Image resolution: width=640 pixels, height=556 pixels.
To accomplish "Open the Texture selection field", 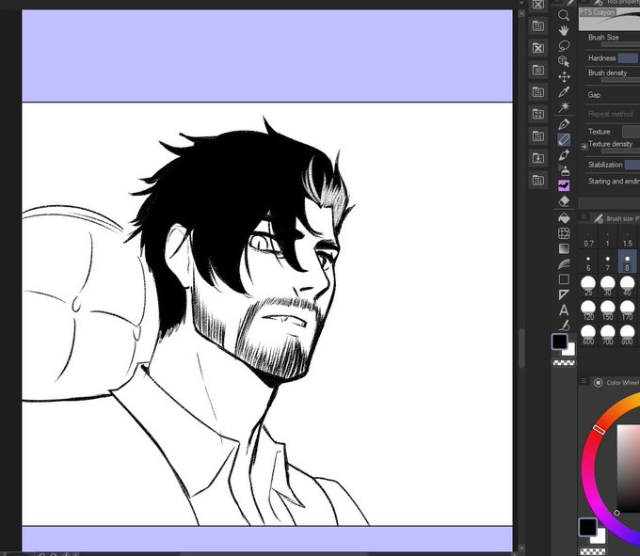I will coord(631,132).
